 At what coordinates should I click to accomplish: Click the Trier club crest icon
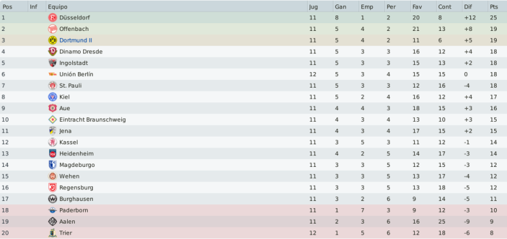pos(52,233)
